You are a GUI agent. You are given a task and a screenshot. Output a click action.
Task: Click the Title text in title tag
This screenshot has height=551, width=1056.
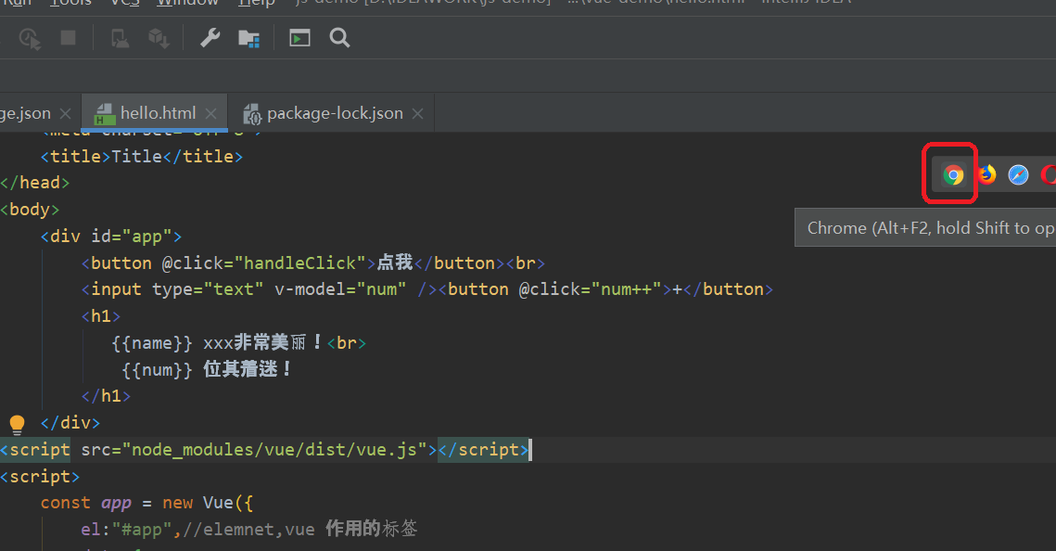(x=136, y=156)
